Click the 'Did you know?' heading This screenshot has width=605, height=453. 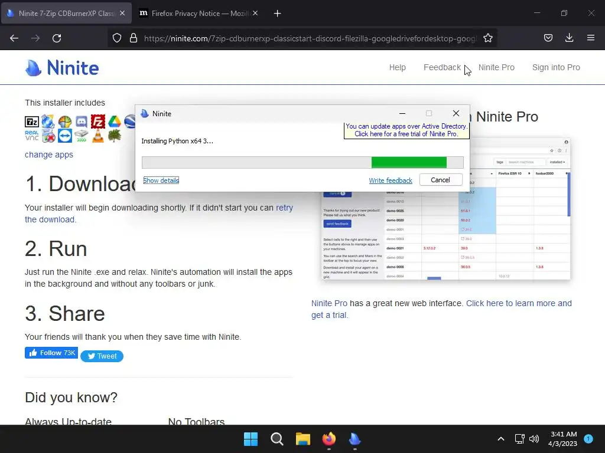click(71, 398)
